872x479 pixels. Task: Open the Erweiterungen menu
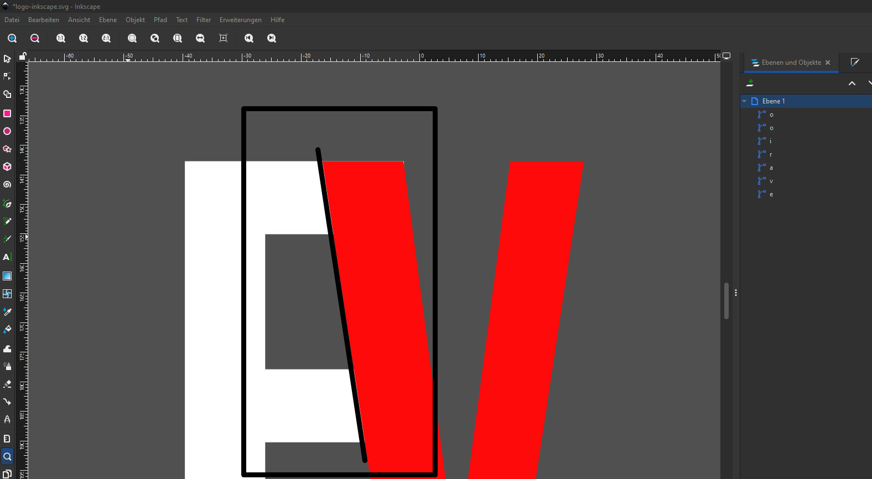coord(240,20)
